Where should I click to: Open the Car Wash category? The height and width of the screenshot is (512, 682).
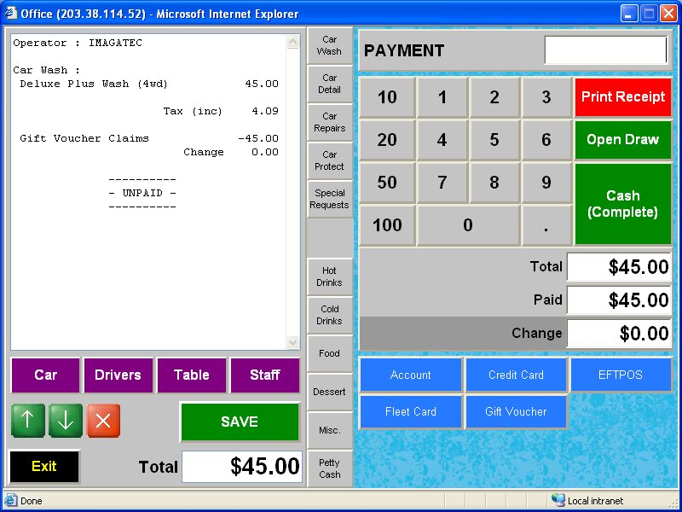tap(329, 45)
